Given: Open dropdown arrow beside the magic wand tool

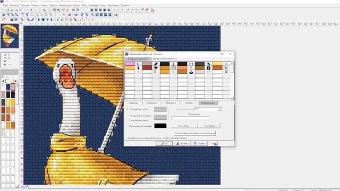Looking at the screenshot, I should click(x=6, y=20).
